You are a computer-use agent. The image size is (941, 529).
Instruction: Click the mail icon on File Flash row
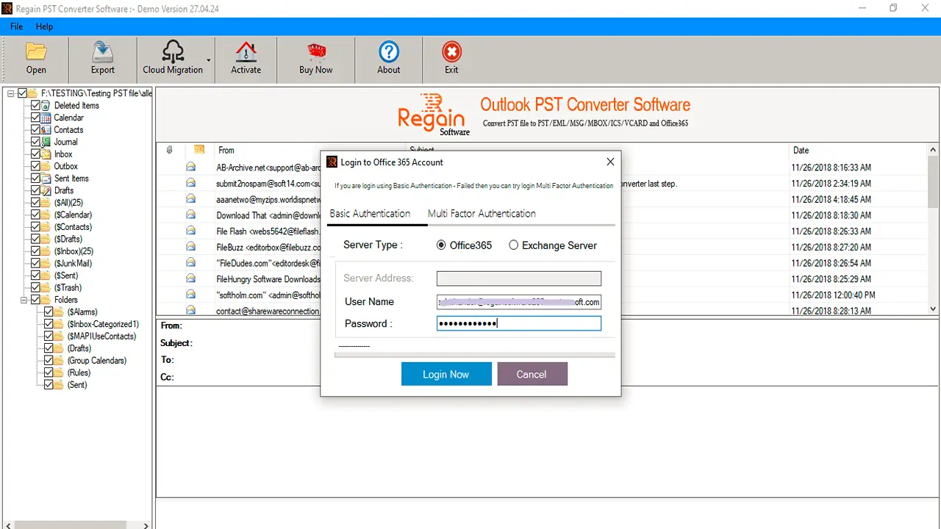190,231
